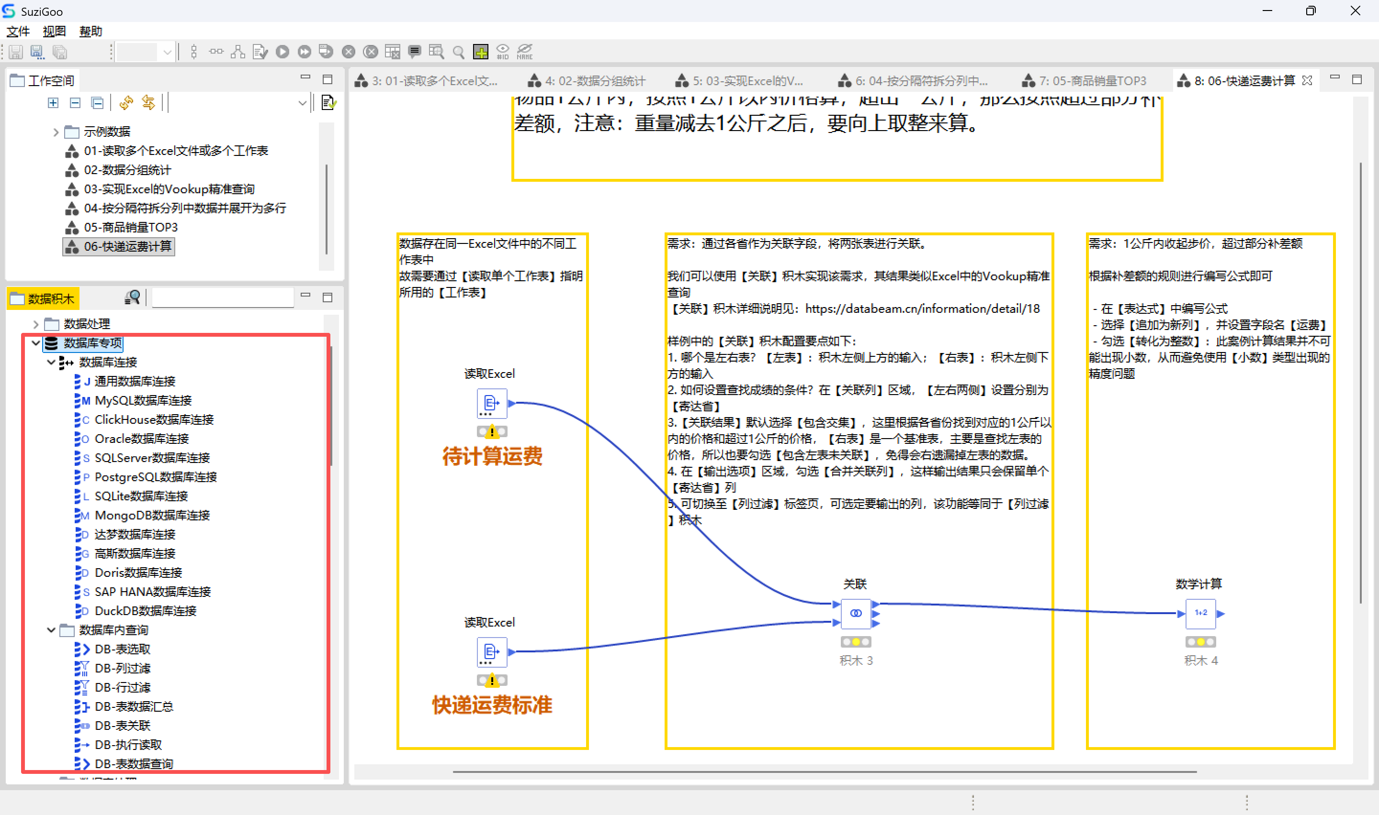Click the document-checkmark icon in workspace panel toolbar
The image size is (1379, 815).
click(328, 103)
